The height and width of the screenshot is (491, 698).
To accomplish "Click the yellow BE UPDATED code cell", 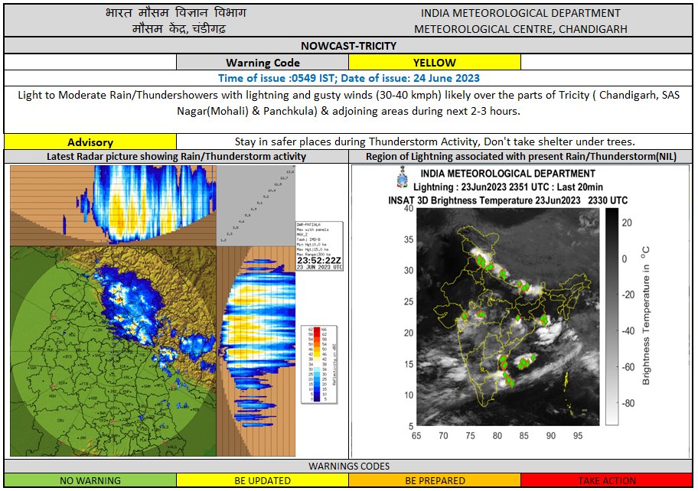I will pos(263,480).
